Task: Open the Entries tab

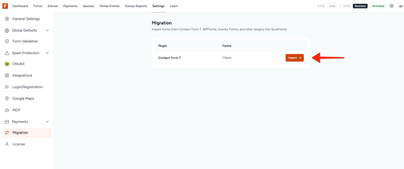Action: (53, 6)
